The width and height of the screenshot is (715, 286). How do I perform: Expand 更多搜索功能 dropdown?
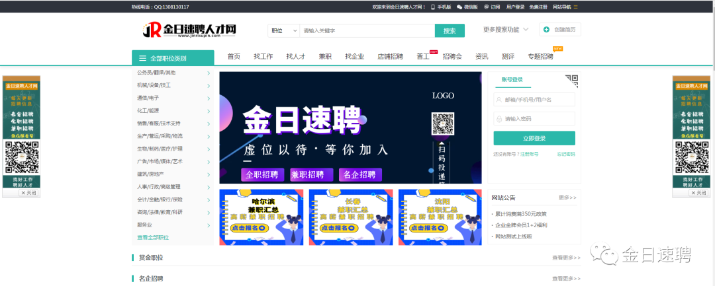[x=506, y=30]
